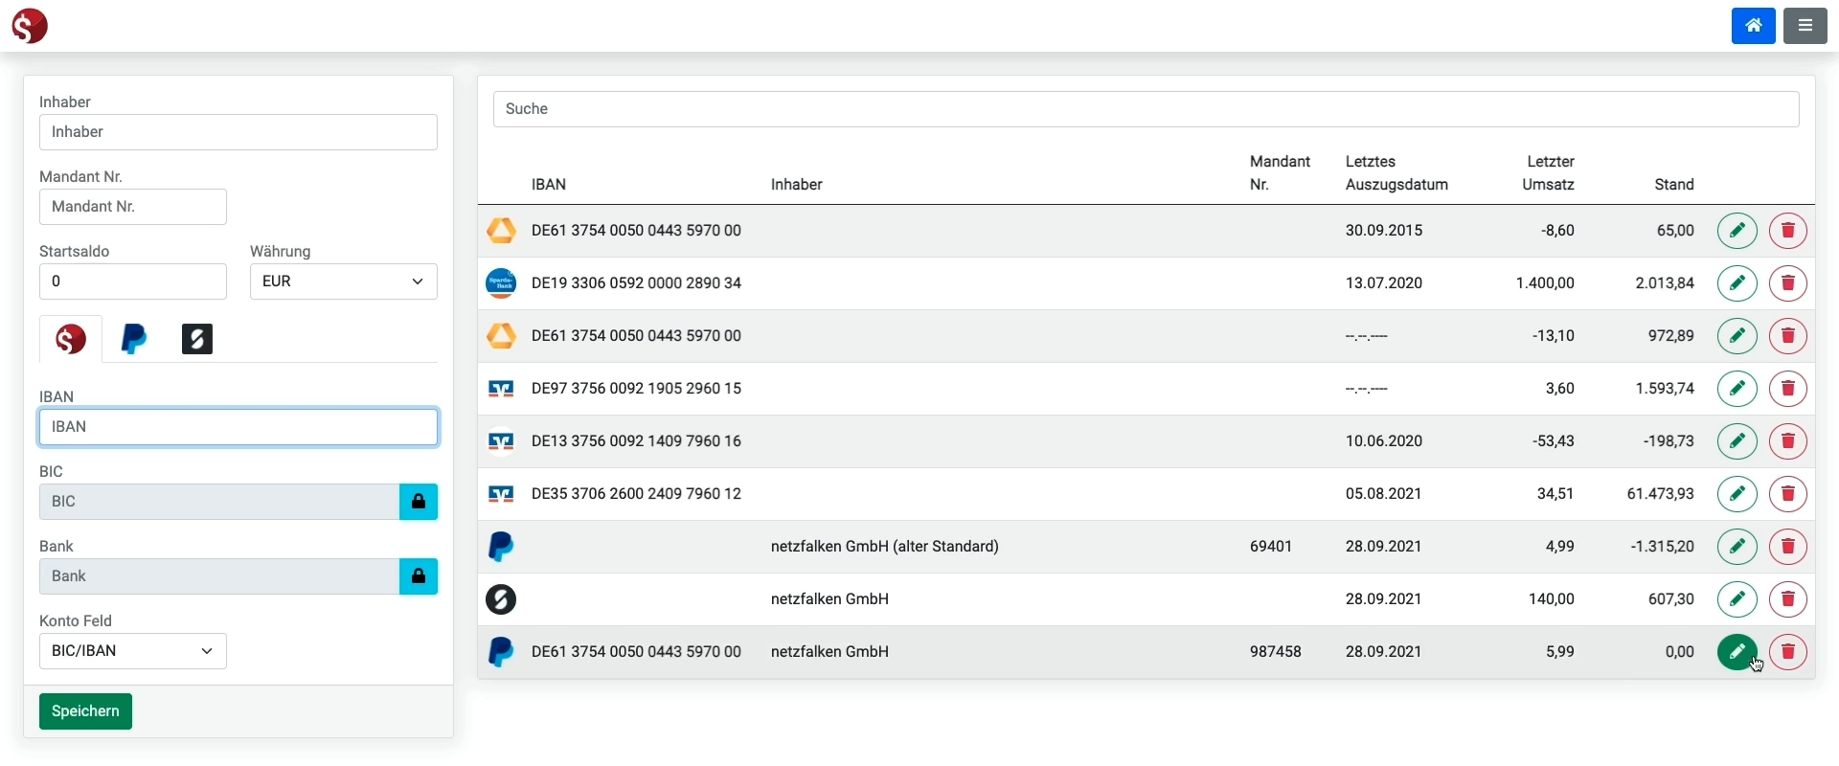Click the last turnover value 1.400,00
Viewport: 1839px width, 766px height.
1545,283
